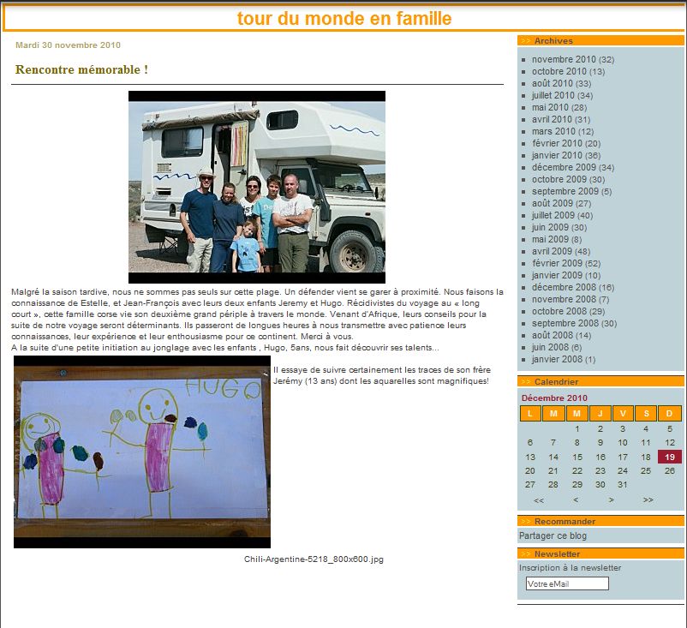Go to next month with '>' calendar arrow
The image size is (687, 628).
point(611,499)
